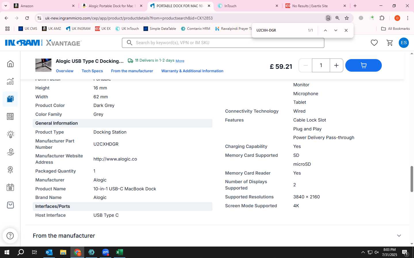
Task: Jump to From the manufacturer section link
Action: click(132, 71)
